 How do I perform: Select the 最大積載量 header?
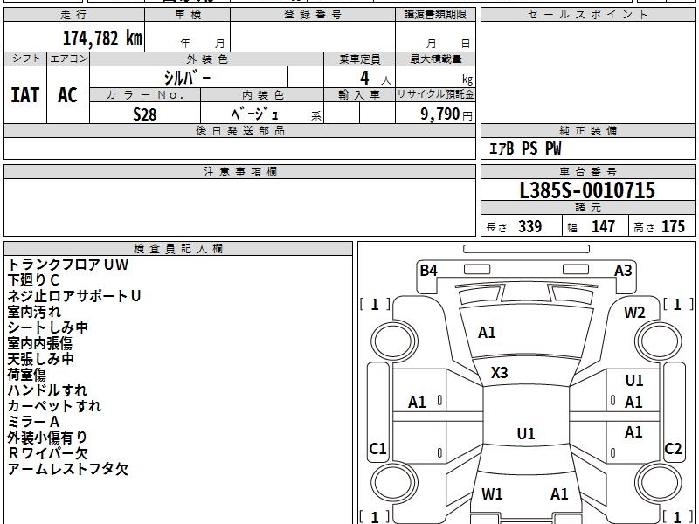pyautogui.click(x=435, y=59)
